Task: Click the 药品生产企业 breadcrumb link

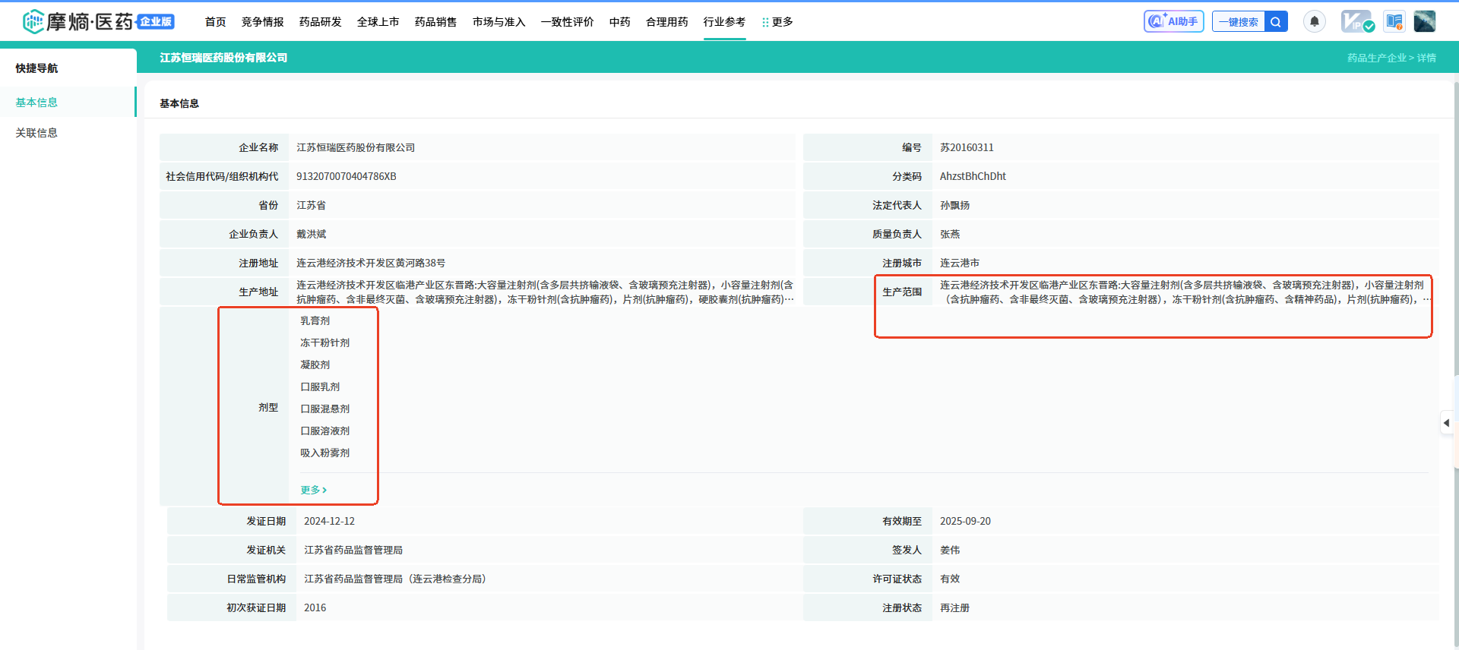Action: pos(1376,58)
